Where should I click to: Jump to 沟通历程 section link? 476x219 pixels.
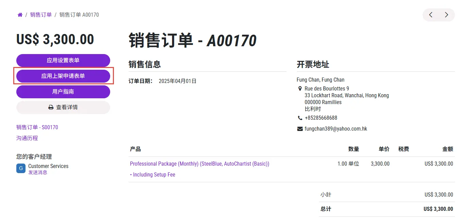click(x=27, y=138)
